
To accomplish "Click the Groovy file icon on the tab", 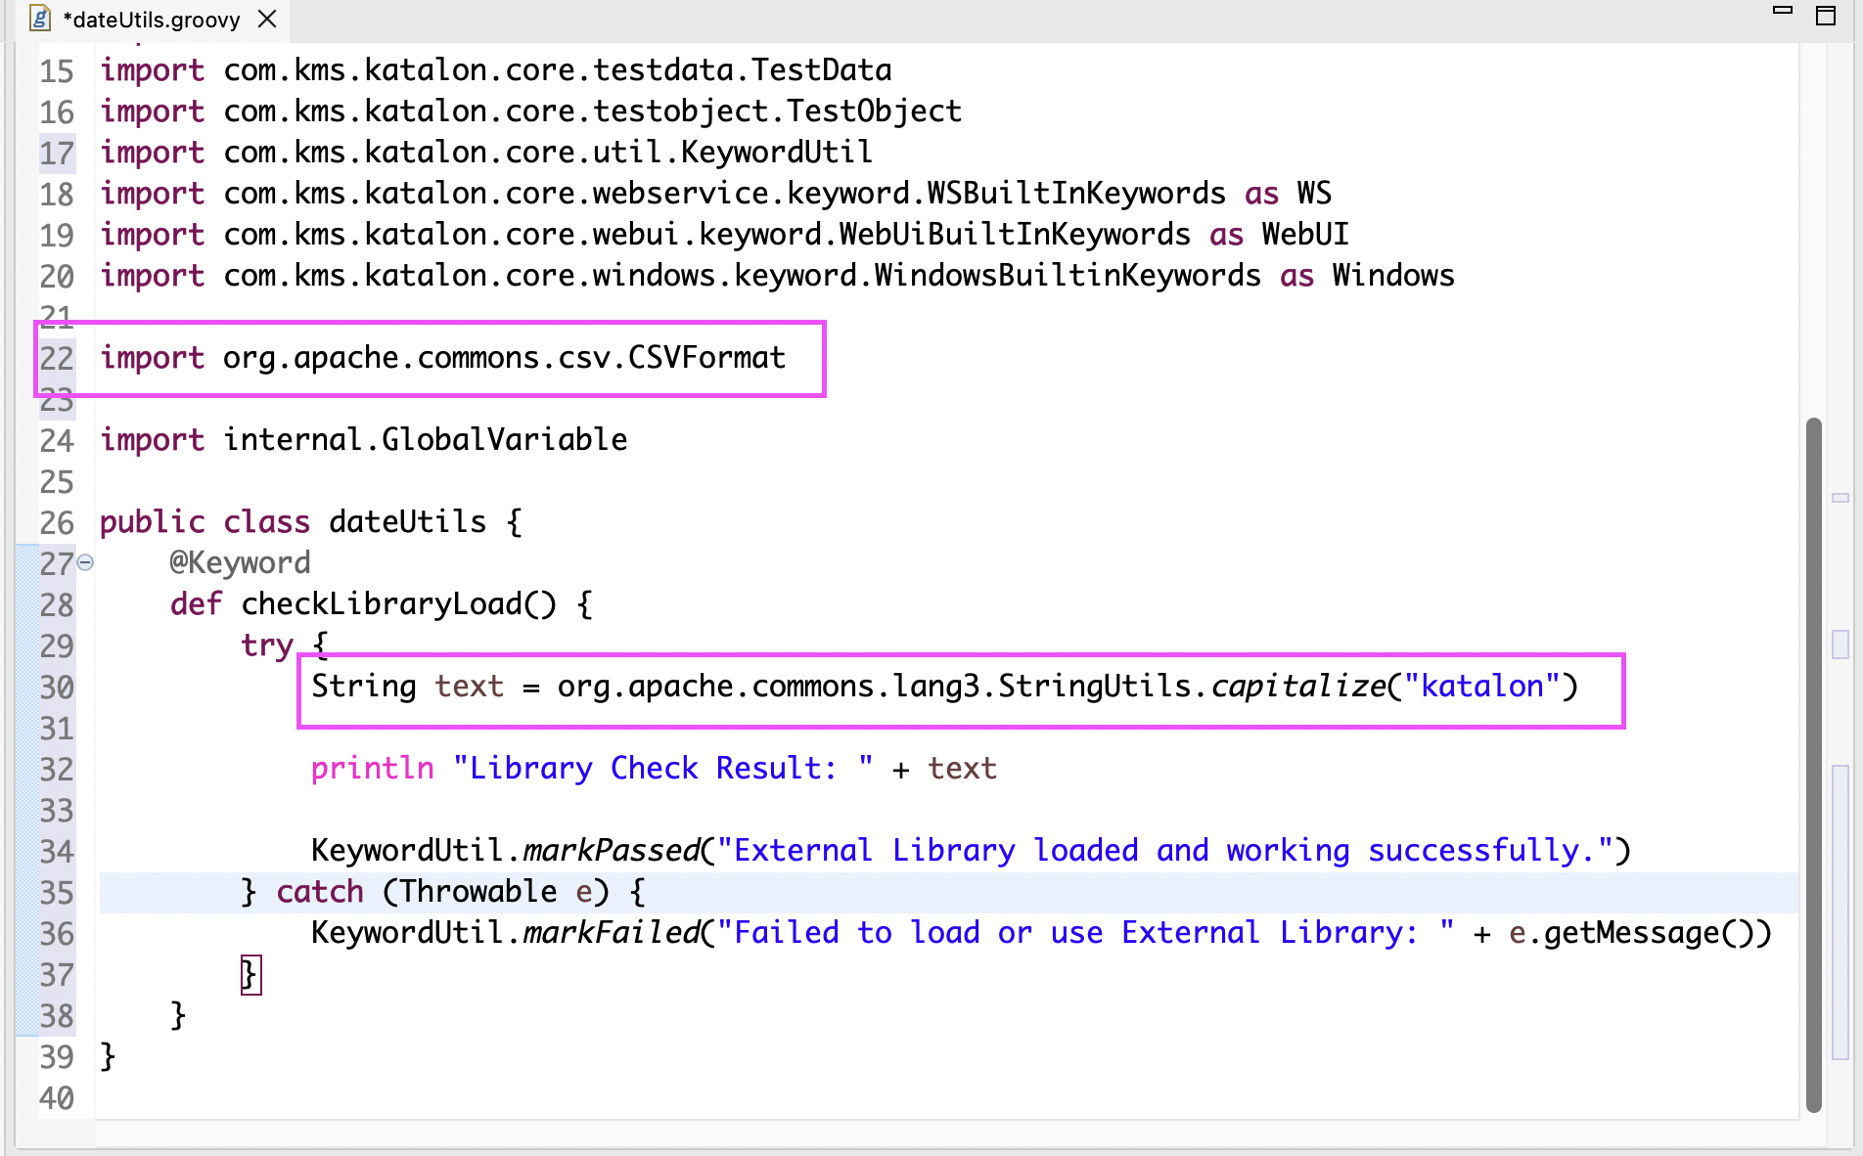I will [40, 18].
